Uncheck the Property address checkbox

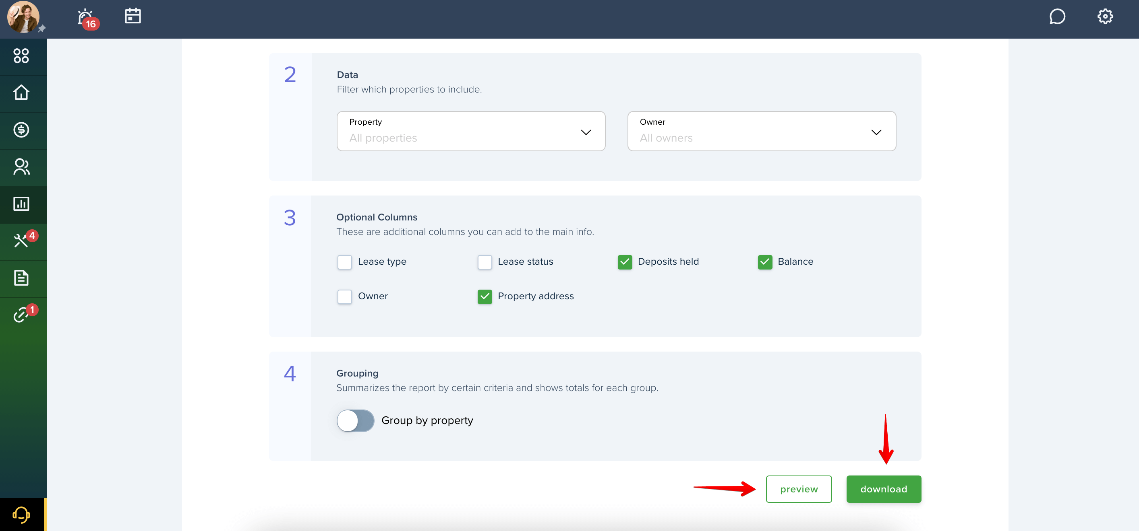[x=485, y=296]
